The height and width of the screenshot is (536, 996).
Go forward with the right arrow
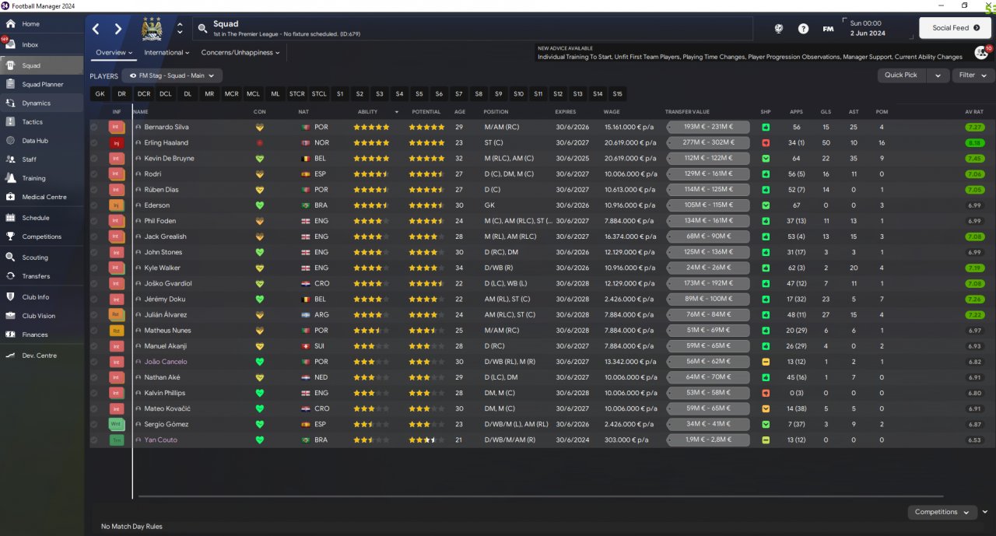(118, 29)
